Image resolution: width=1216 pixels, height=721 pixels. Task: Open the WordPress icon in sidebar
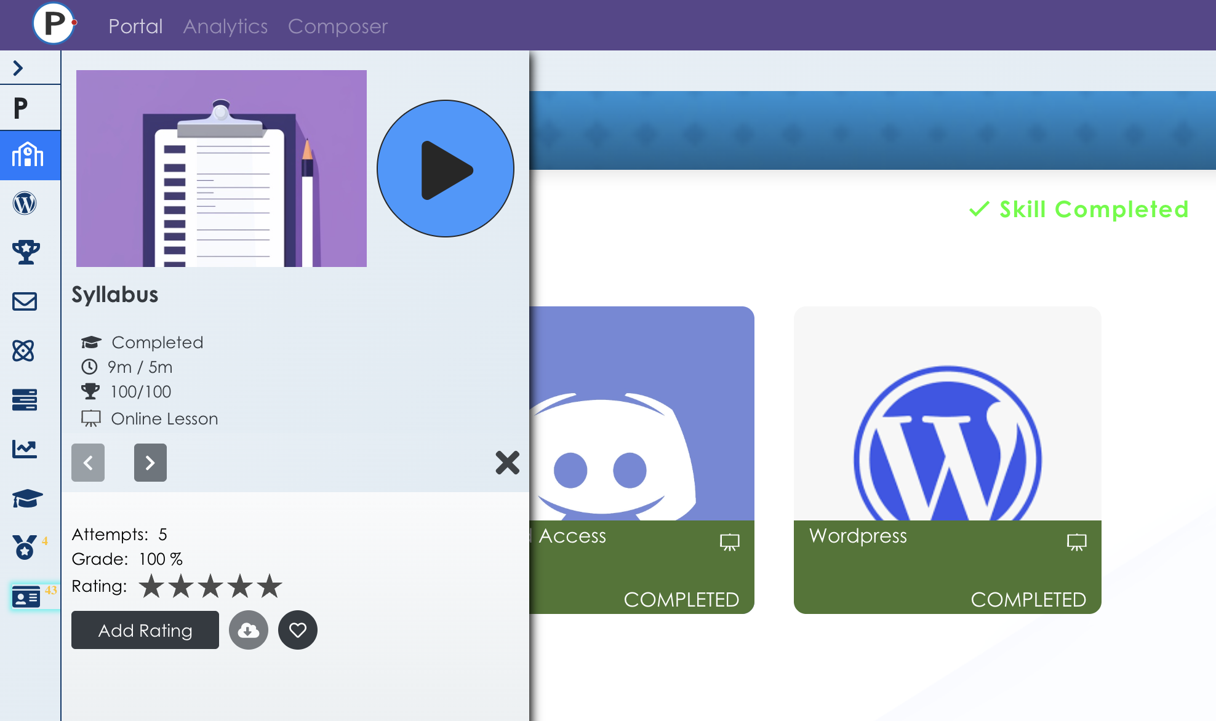coord(25,203)
